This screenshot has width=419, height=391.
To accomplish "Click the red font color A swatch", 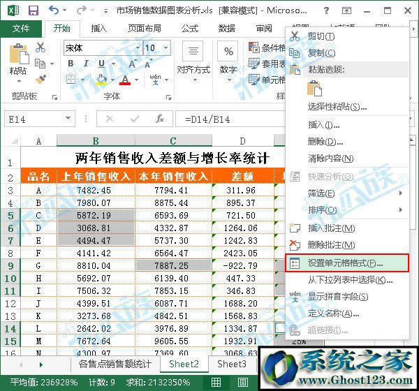I will (125, 80).
